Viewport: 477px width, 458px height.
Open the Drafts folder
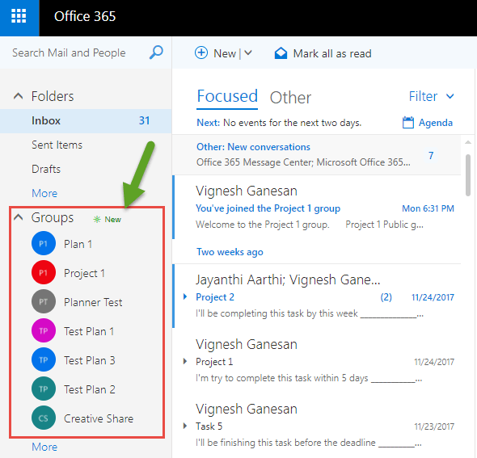[x=46, y=169]
